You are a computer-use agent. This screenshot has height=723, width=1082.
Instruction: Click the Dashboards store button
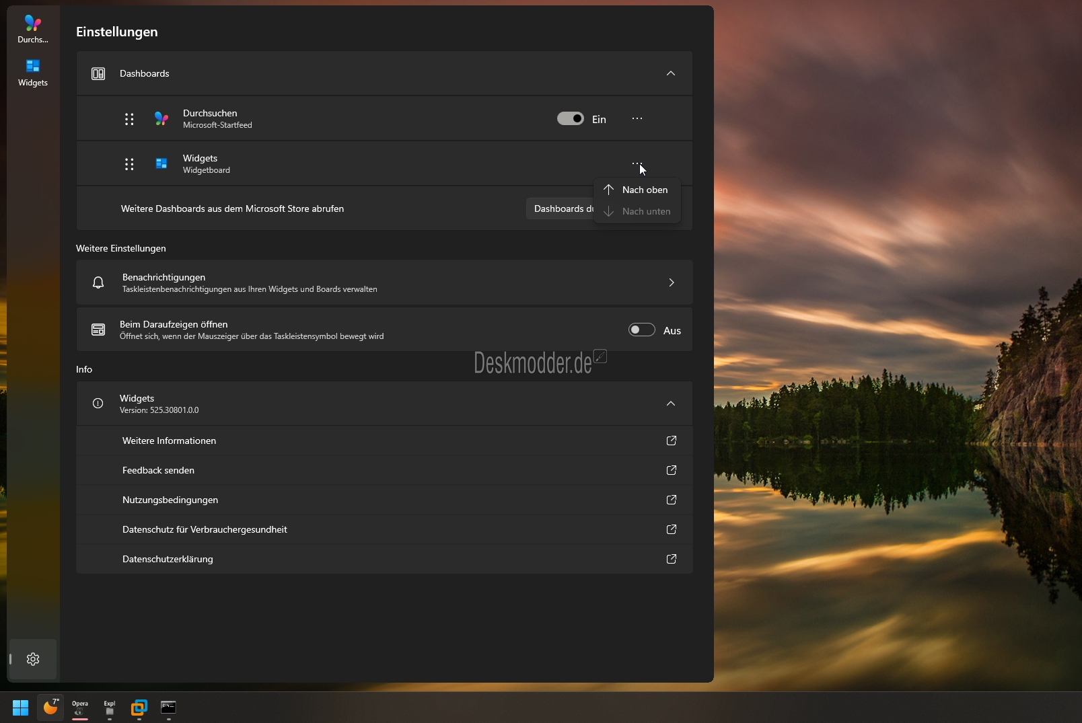[x=560, y=208]
